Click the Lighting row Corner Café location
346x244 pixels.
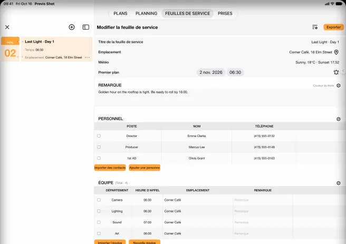click(172, 211)
